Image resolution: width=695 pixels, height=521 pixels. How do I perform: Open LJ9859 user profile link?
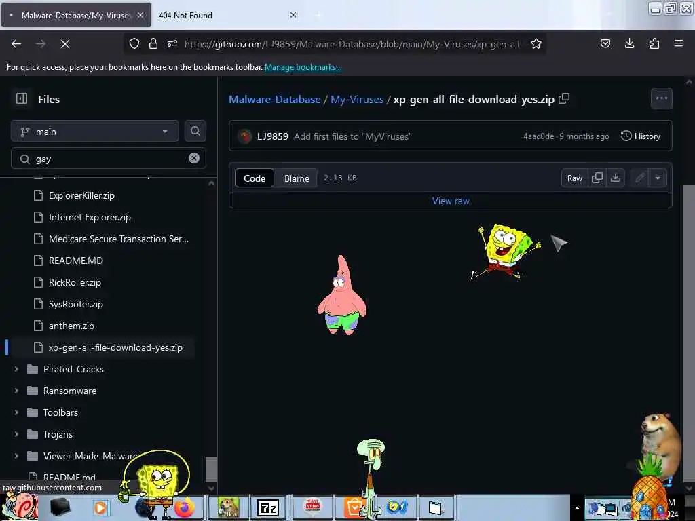[x=273, y=136]
